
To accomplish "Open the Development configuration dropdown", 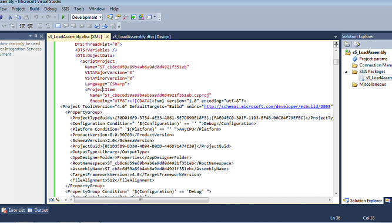I will coord(87,17).
